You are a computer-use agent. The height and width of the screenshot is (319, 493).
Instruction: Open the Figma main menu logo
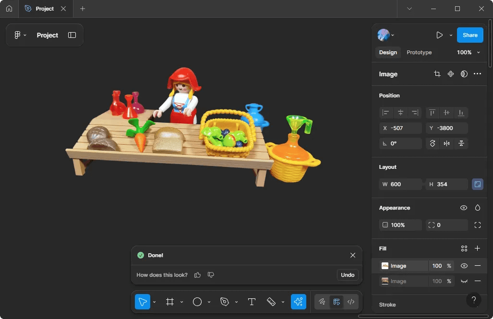pyautogui.click(x=18, y=35)
